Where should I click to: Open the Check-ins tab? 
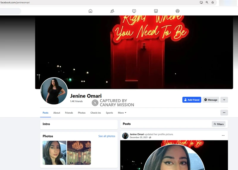pyautogui.click(x=95, y=113)
